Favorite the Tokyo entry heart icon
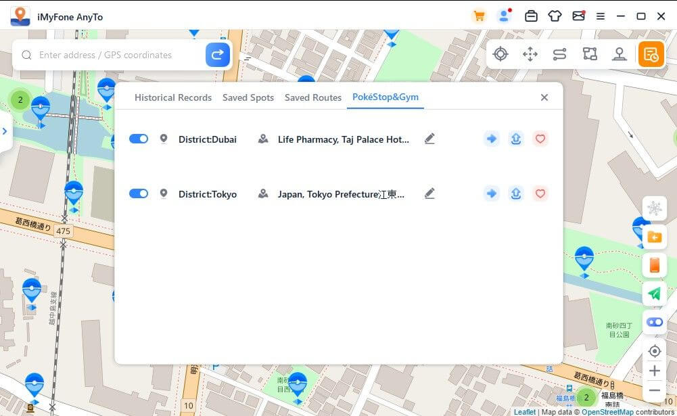 540,193
